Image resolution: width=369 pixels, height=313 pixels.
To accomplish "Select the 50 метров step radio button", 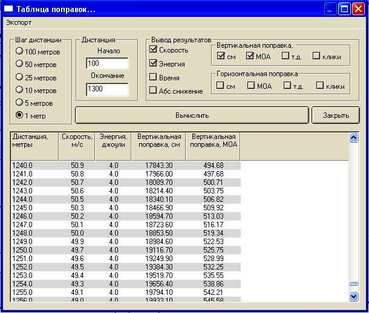I will click(20, 64).
